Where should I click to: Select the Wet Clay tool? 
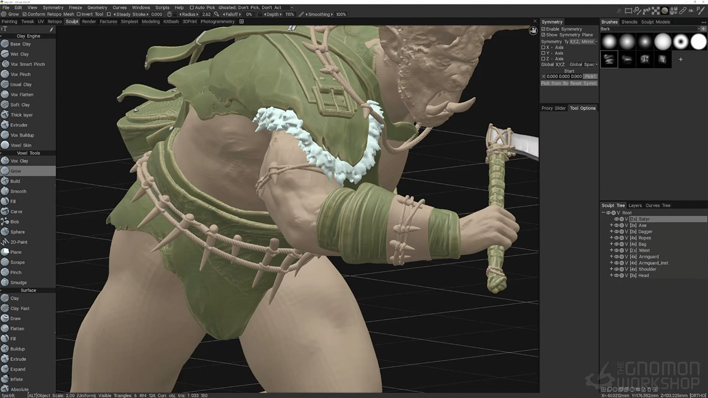19,54
